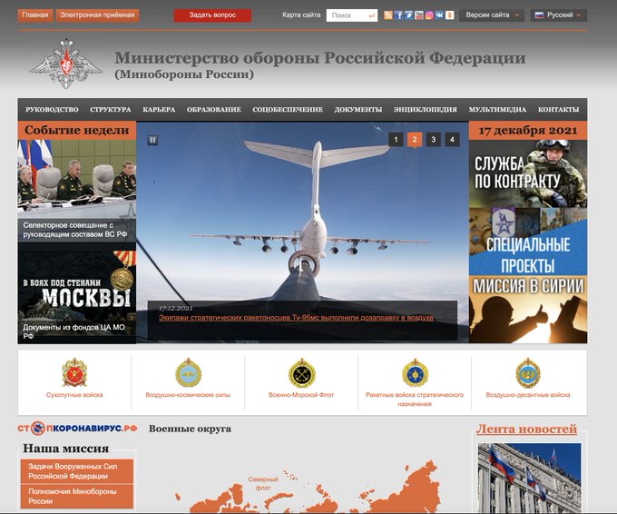The image size is (617, 514).
Task: Click the Воздушно-космические силы emblem
Action: pos(188,372)
